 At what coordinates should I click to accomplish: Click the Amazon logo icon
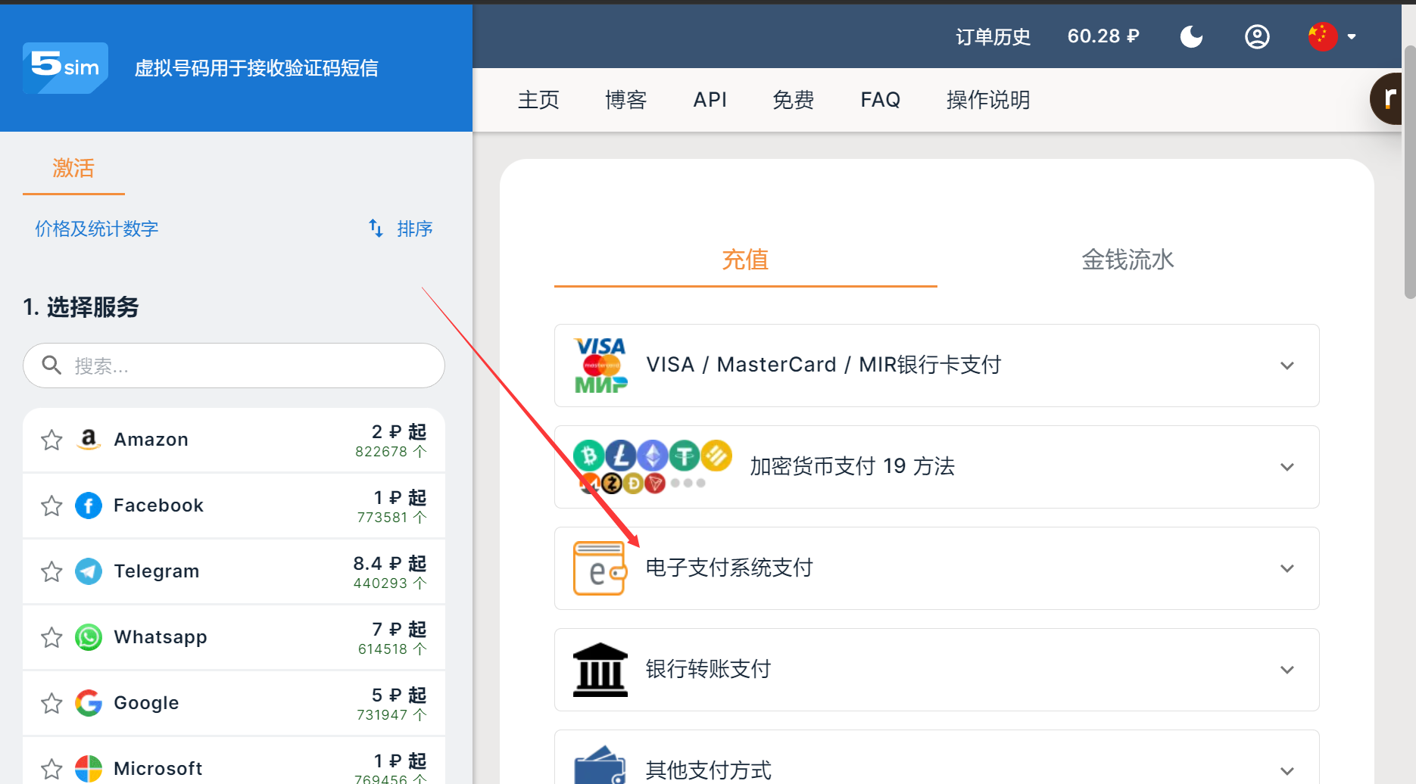coord(89,440)
